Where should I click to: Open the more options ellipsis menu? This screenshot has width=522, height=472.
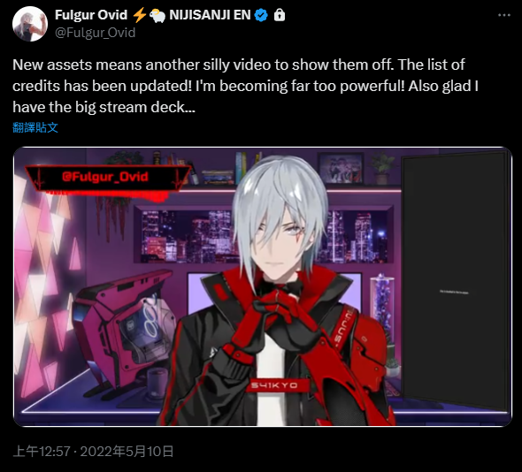click(x=504, y=15)
